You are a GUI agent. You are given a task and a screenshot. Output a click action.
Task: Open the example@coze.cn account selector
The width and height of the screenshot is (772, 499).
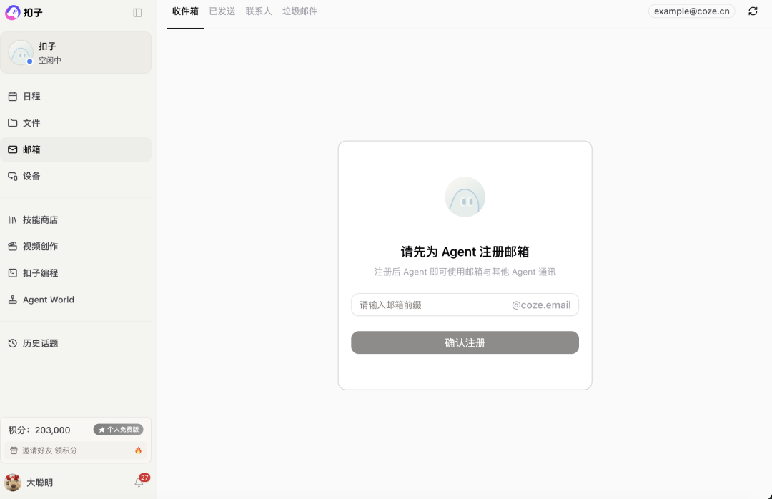point(691,11)
